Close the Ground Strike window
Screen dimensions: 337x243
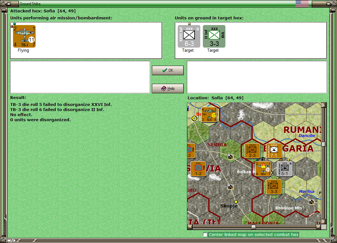(329, 3)
